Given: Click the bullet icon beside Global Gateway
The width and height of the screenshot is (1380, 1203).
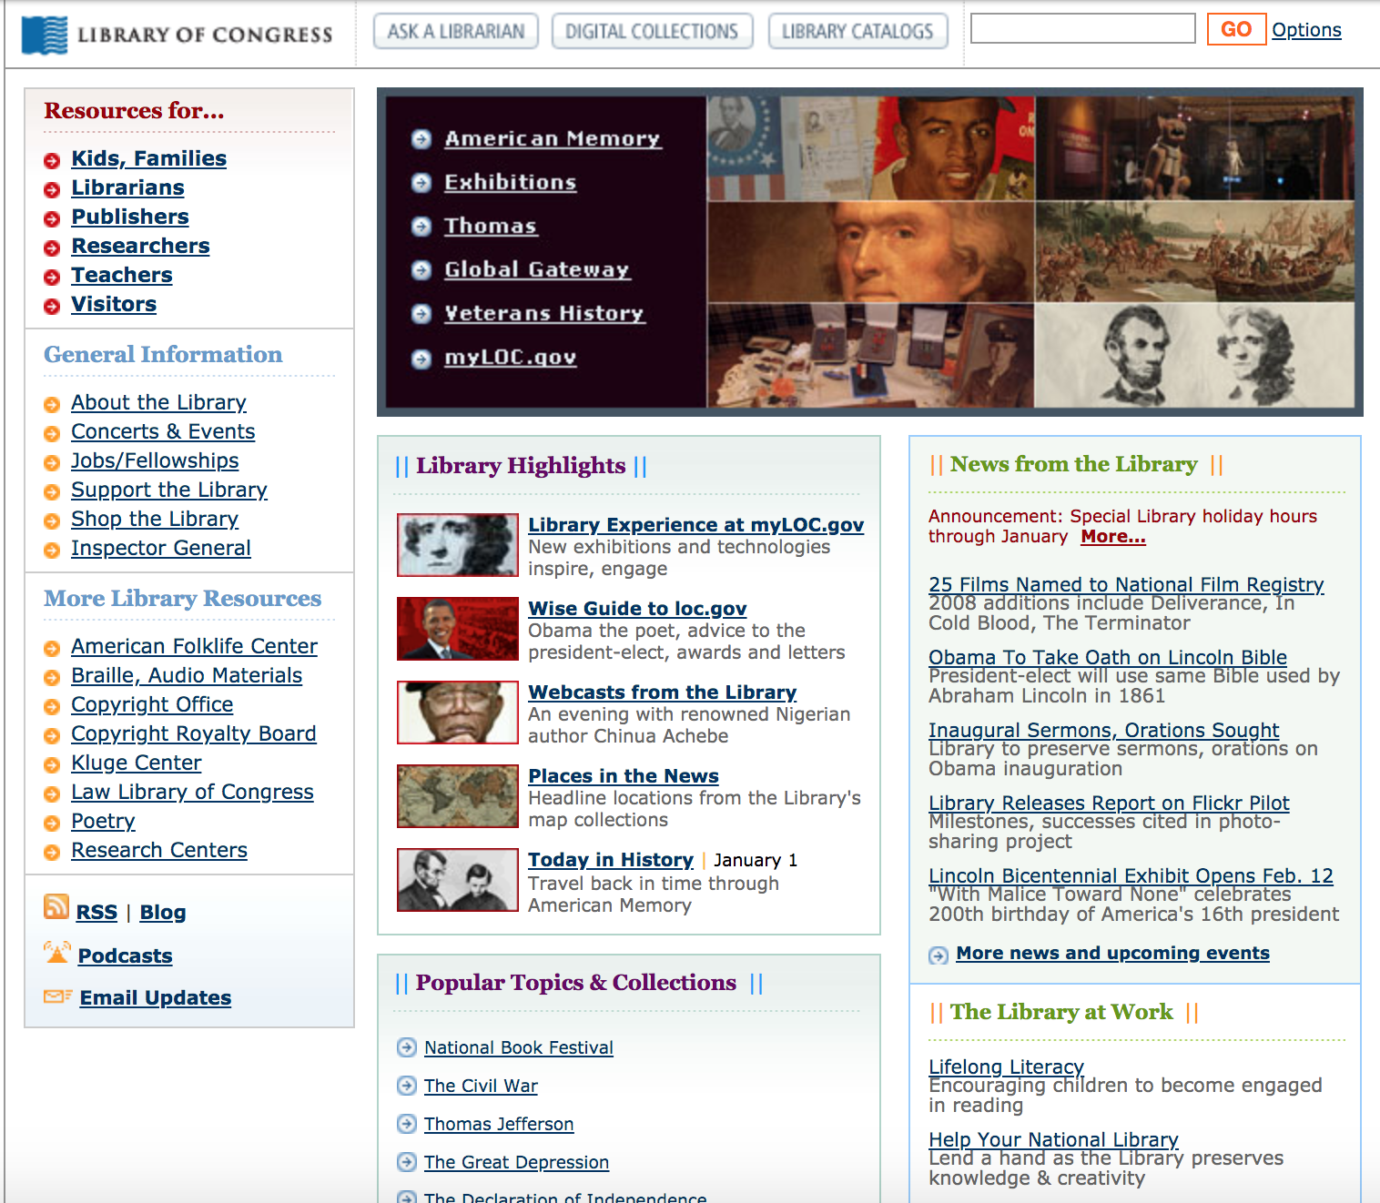Looking at the screenshot, I should point(421,270).
